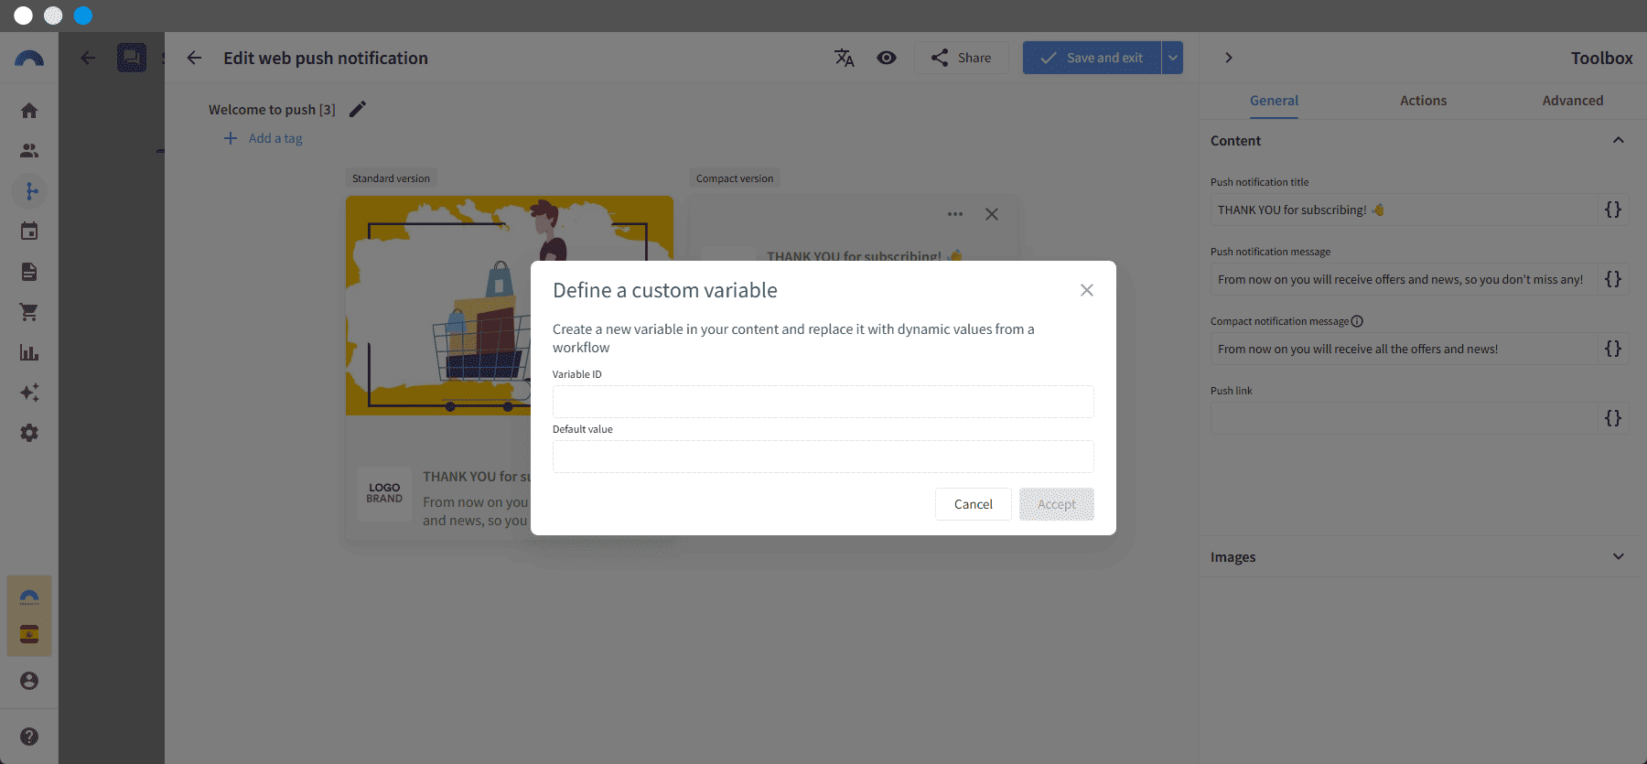Screen dimensions: 1647x764
Task: Click the Compact version label
Action: (735, 178)
